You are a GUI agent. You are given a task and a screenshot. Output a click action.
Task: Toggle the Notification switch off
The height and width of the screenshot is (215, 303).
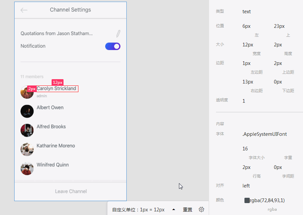pyautogui.click(x=113, y=46)
